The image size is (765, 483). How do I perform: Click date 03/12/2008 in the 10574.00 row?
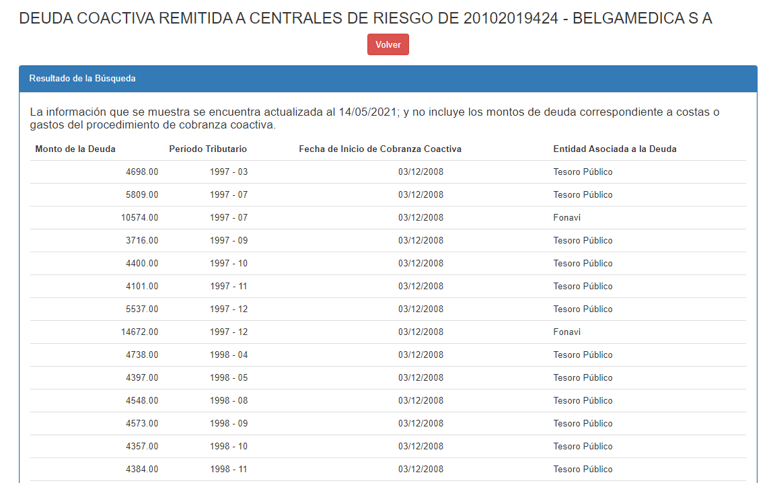pos(421,217)
